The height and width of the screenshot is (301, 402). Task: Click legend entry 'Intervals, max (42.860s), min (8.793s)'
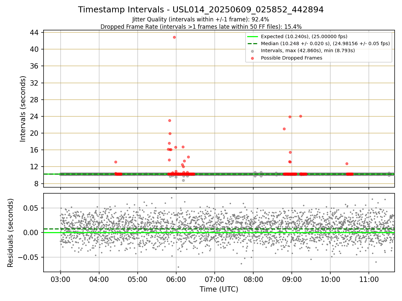(x=308, y=51)
